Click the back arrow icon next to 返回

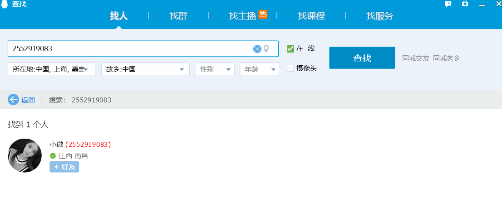click(x=13, y=100)
